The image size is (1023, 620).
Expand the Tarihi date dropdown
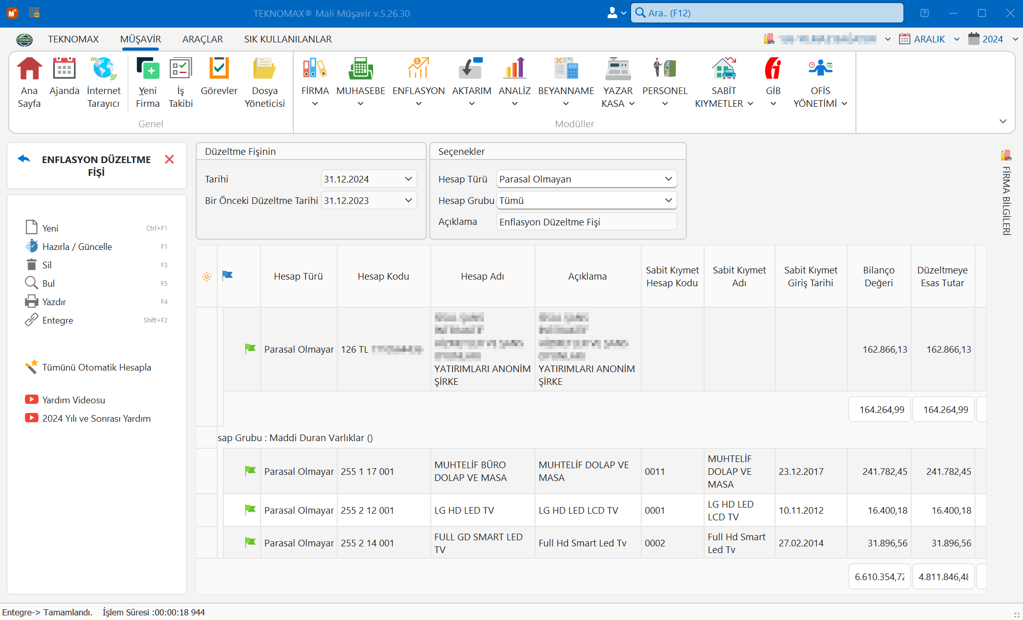click(408, 179)
